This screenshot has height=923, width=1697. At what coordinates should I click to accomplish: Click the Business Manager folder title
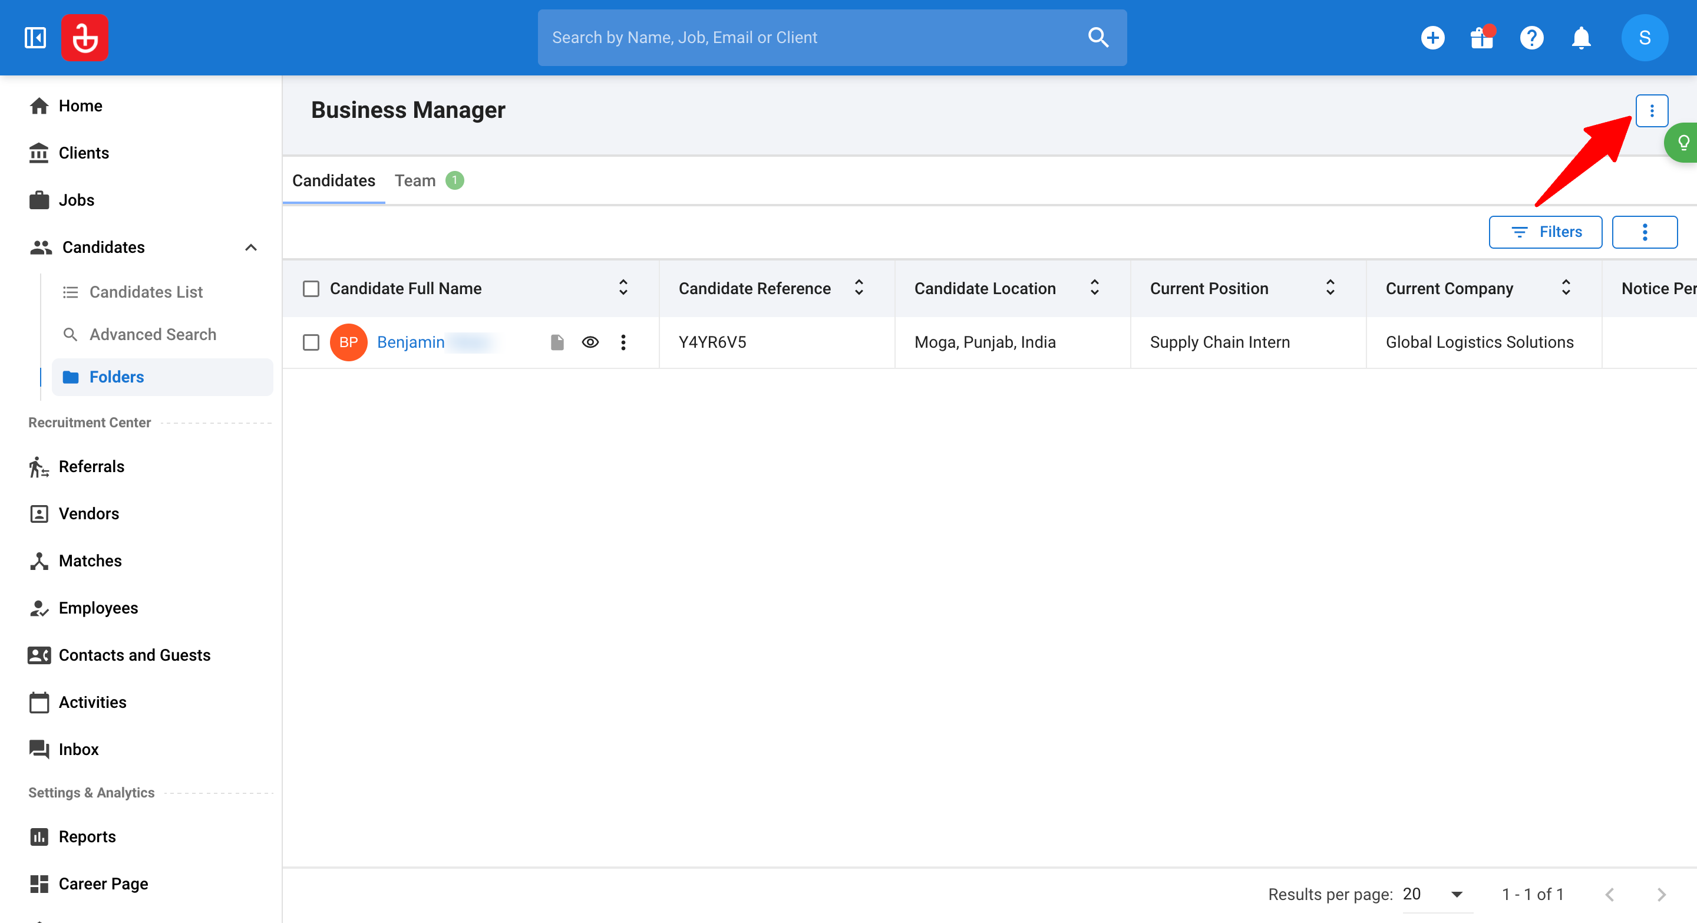point(408,110)
